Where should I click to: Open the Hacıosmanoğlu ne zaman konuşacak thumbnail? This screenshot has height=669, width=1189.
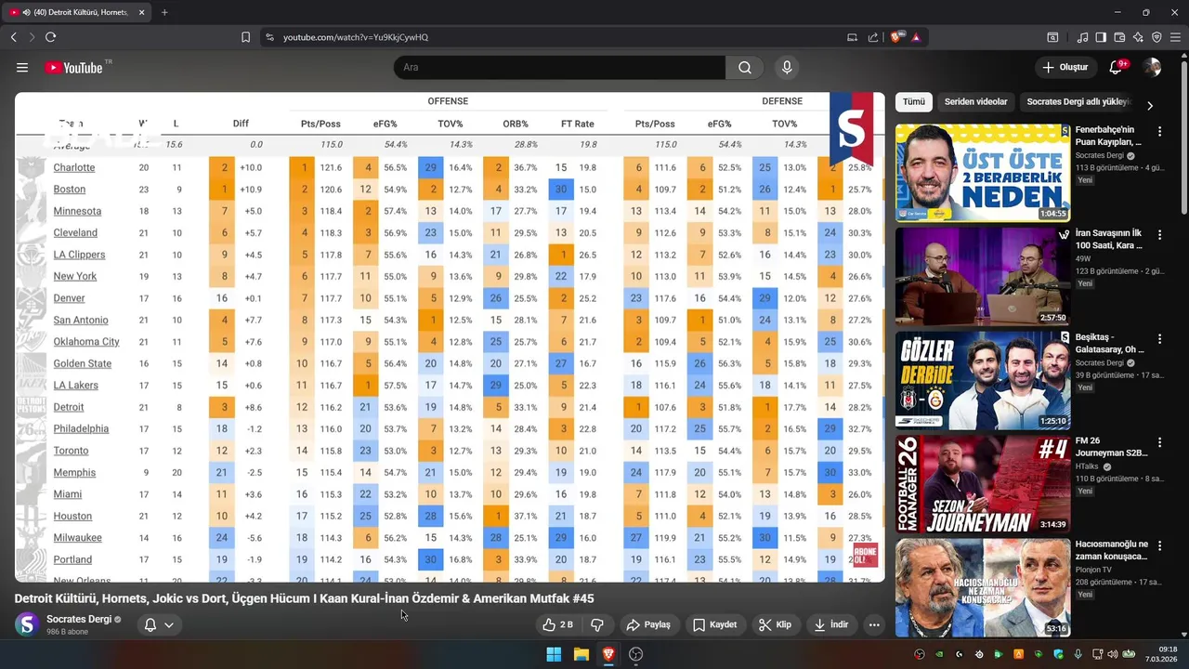pos(983,587)
